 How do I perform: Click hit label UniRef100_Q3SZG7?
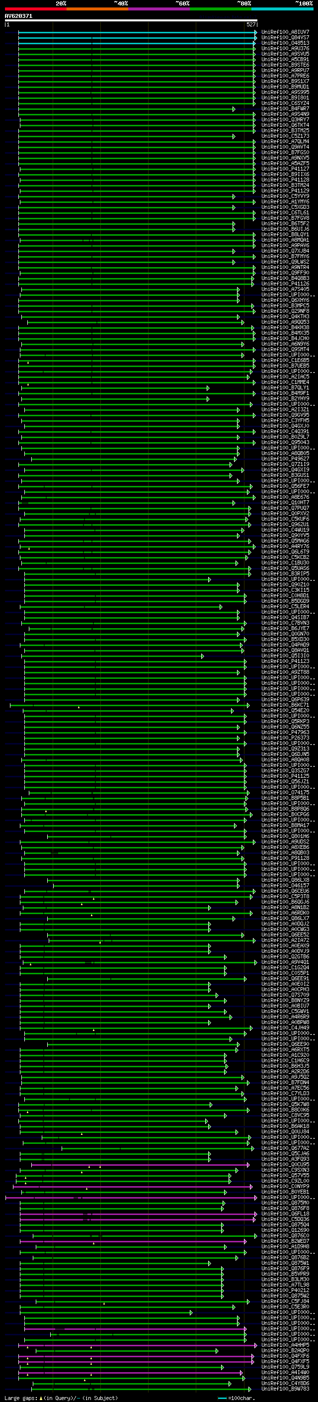tap(285, 771)
